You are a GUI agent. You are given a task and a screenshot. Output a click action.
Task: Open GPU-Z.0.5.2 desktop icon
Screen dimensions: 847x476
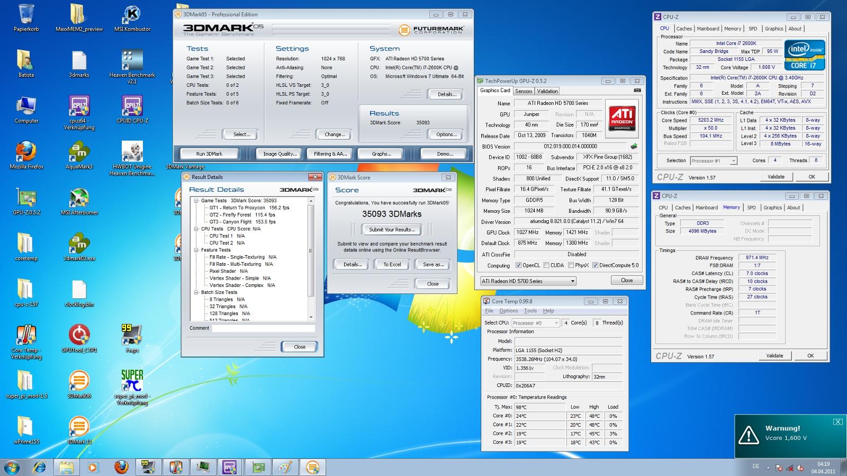tap(26, 201)
